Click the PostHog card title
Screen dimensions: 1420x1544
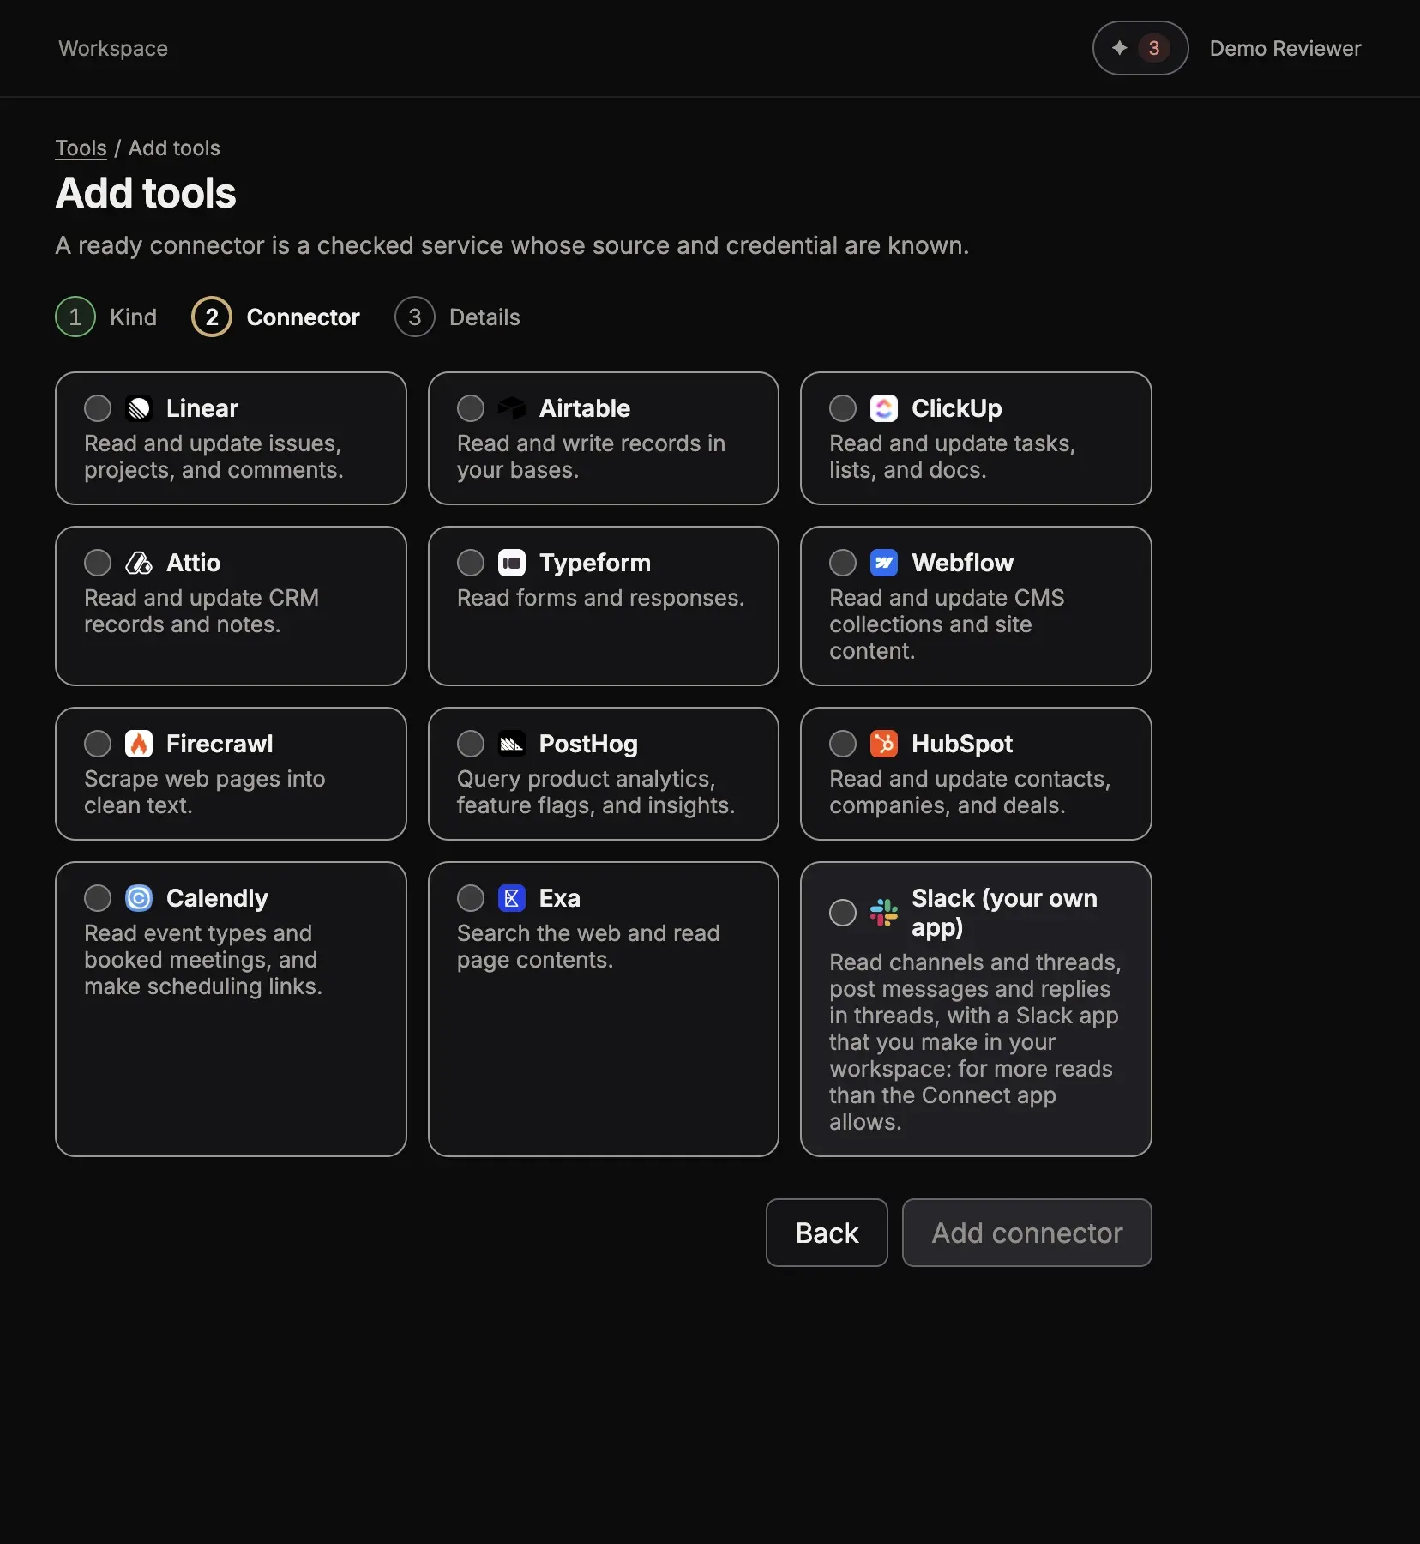[x=588, y=744]
